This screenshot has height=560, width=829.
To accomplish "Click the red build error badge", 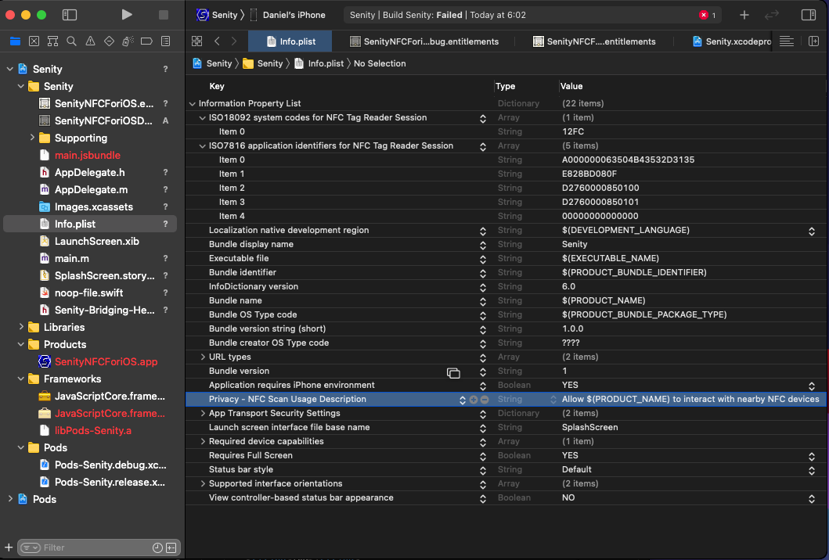I will coord(707,15).
